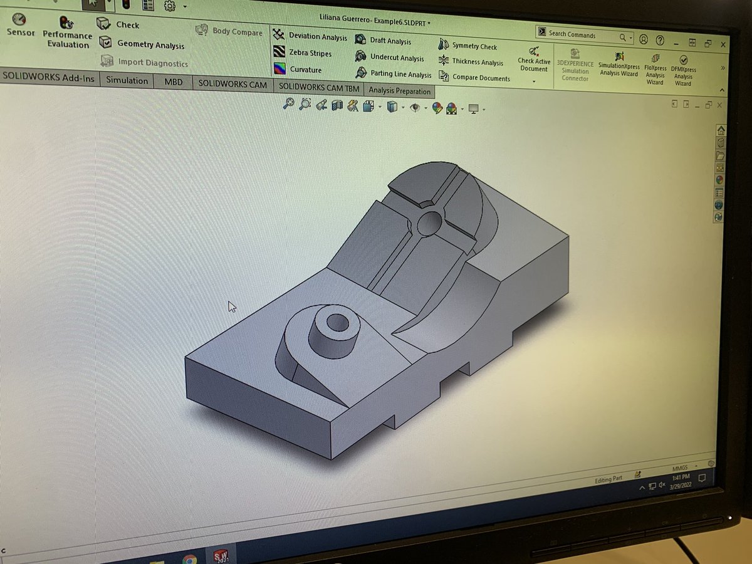Open View Settings monitor icon
This screenshot has width=752, height=564.
(473, 109)
